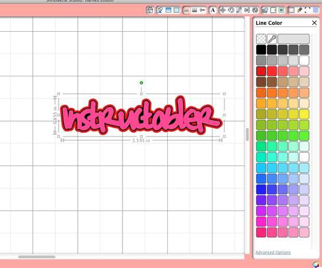322x268 pixels.
Task: Select the pink instructables text object
Action: click(x=141, y=116)
